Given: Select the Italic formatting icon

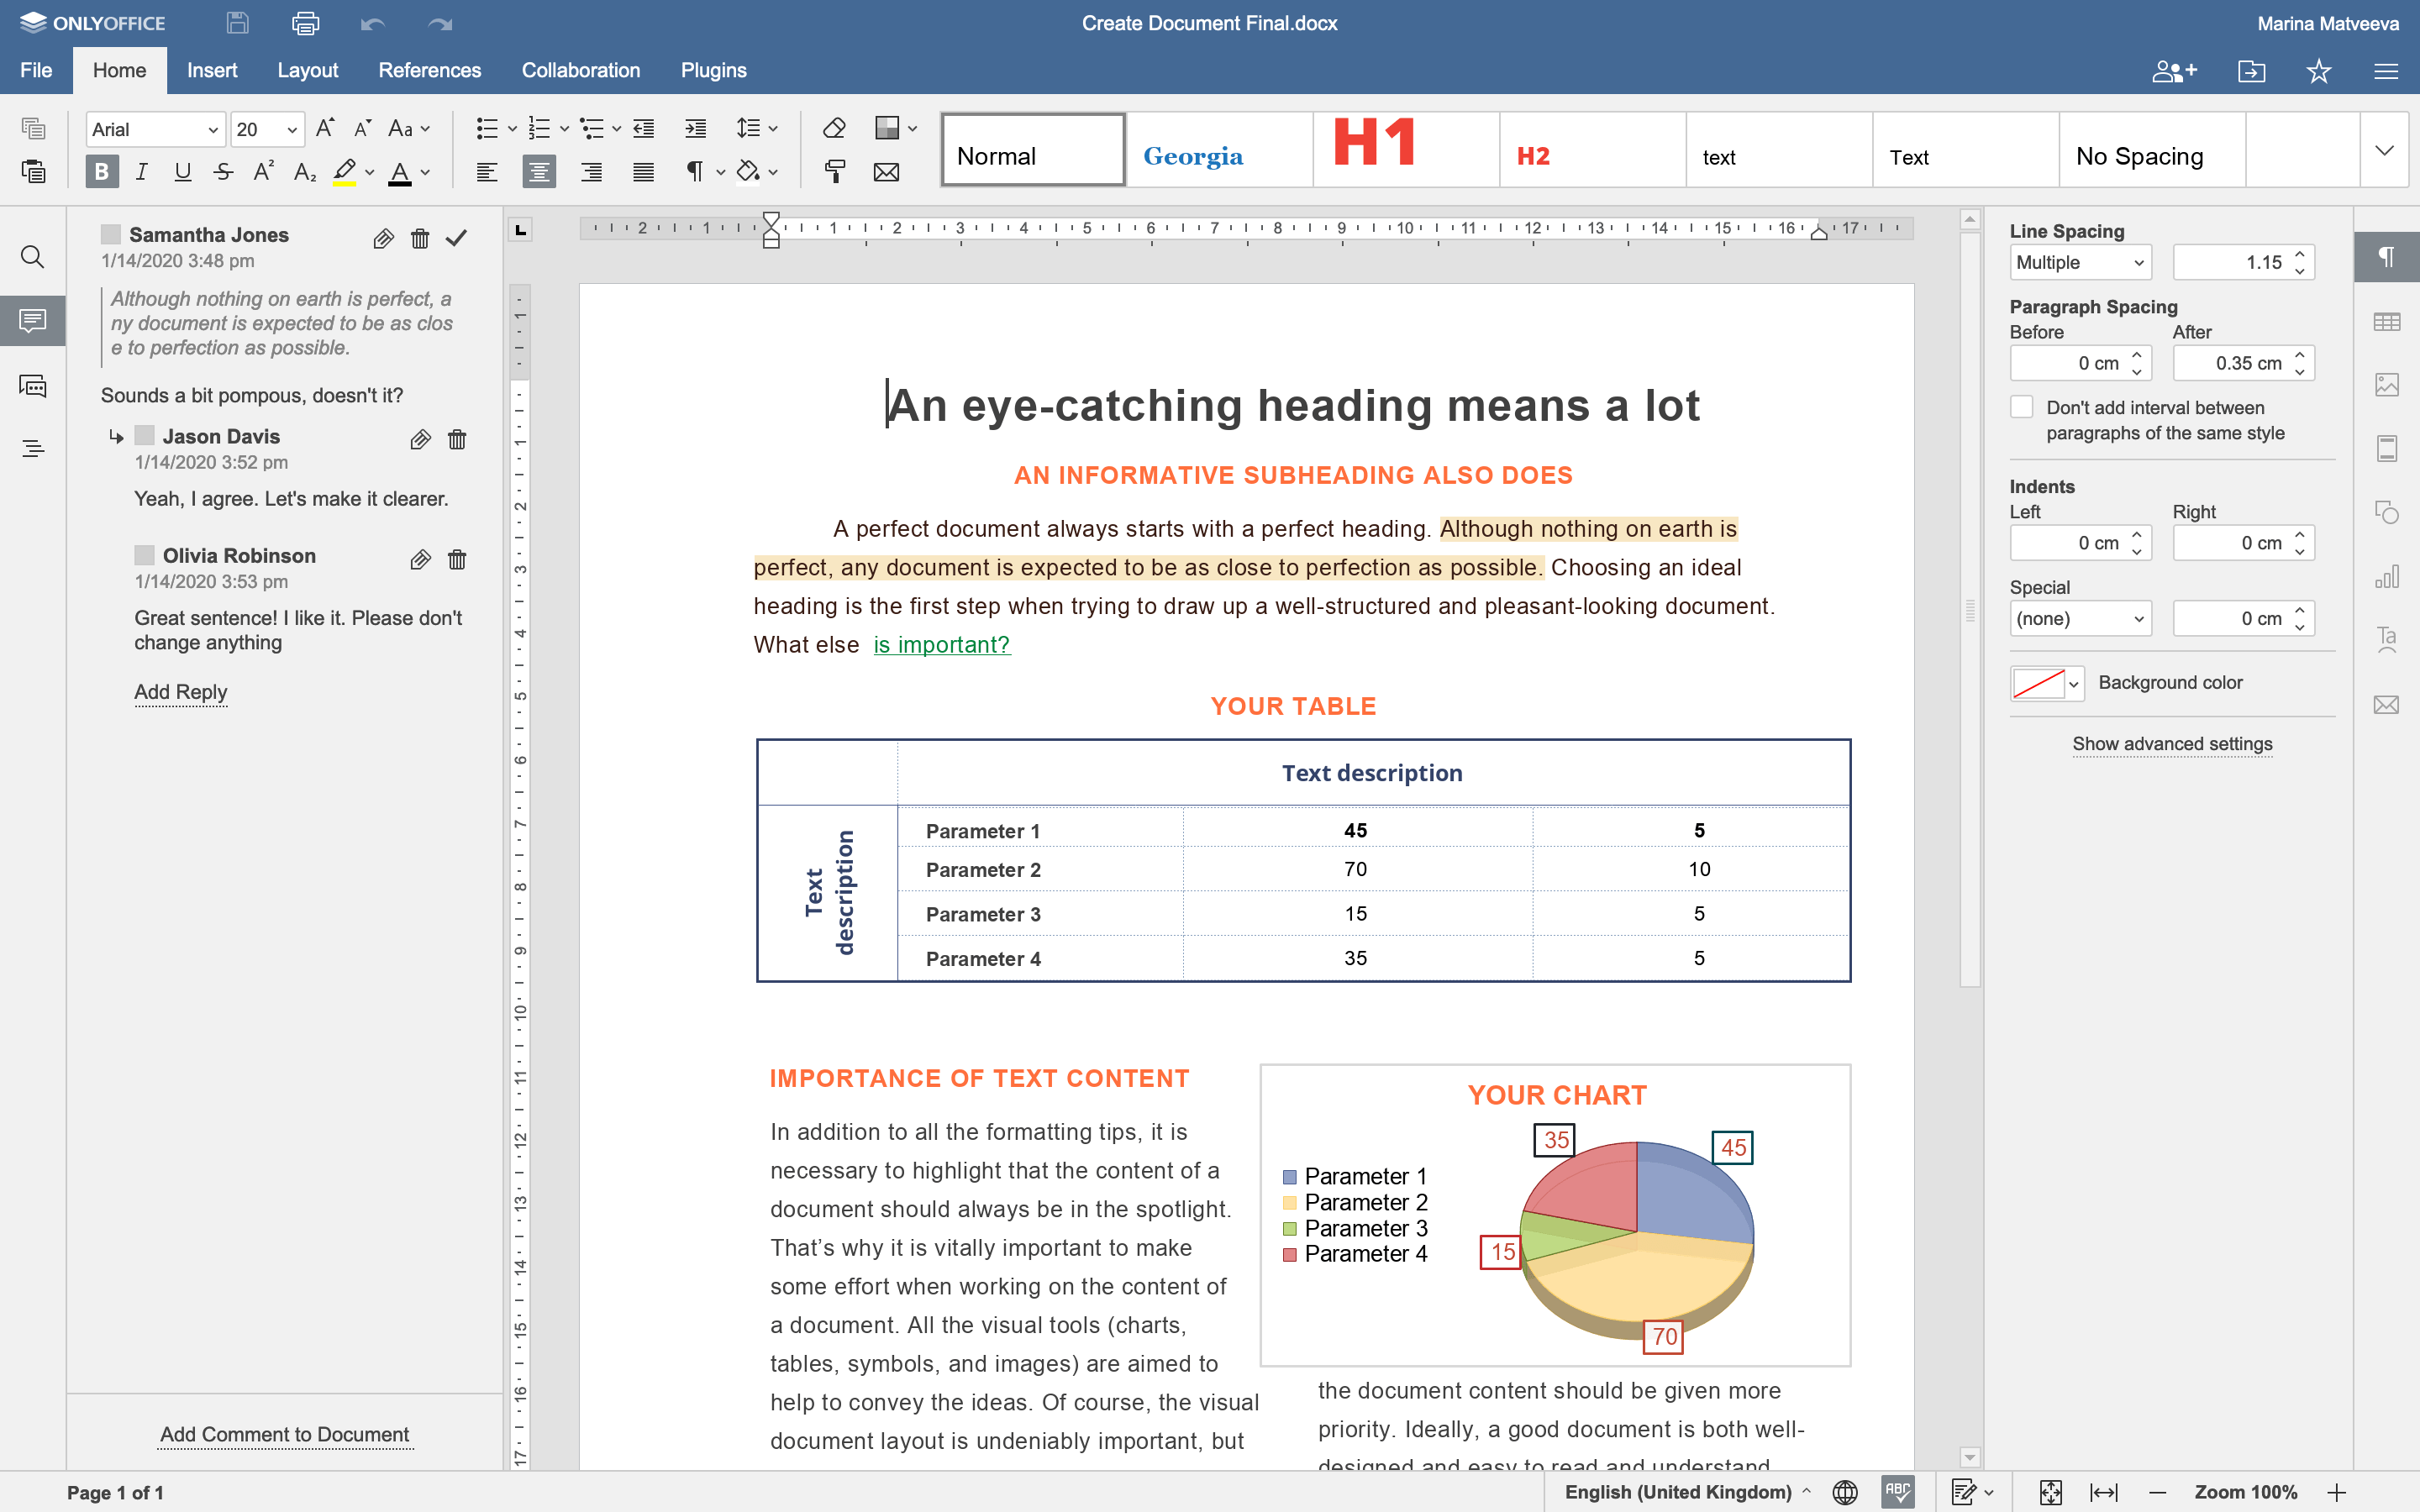Looking at the screenshot, I should click(139, 169).
